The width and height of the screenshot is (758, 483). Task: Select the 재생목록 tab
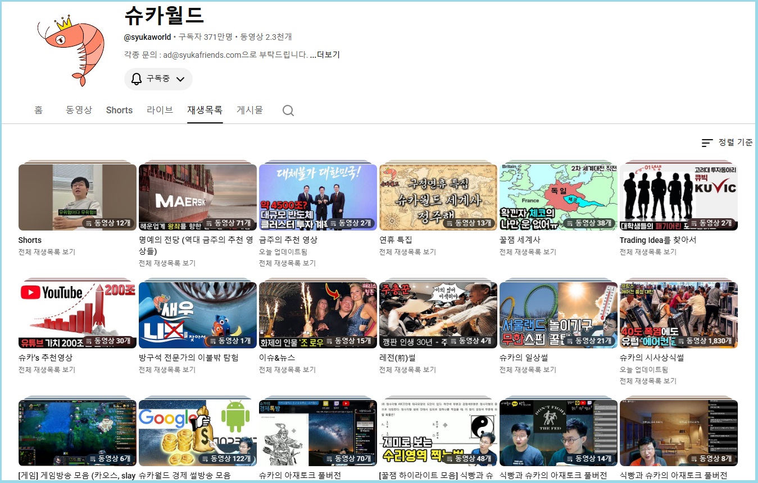[205, 110]
